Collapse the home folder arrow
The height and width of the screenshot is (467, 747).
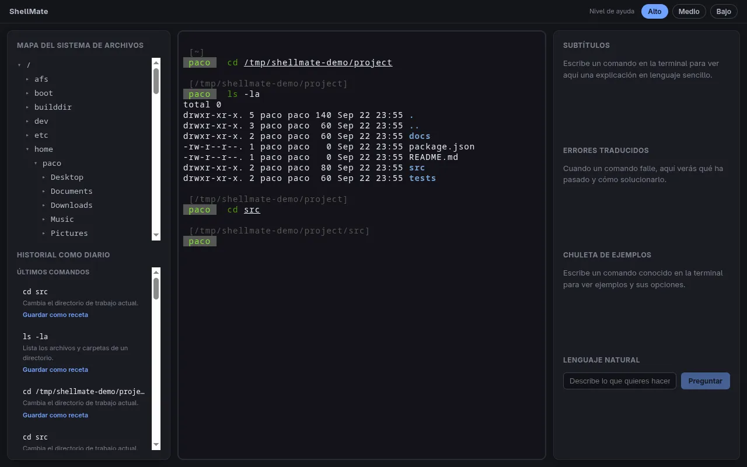coord(27,149)
